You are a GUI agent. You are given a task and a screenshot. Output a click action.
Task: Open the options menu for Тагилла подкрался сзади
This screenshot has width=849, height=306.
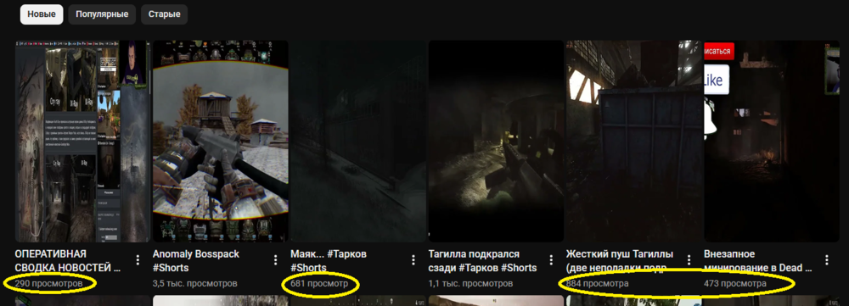[x=551, y=260]
